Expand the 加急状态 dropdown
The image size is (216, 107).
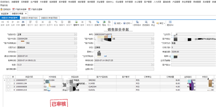tap(76, 34)
